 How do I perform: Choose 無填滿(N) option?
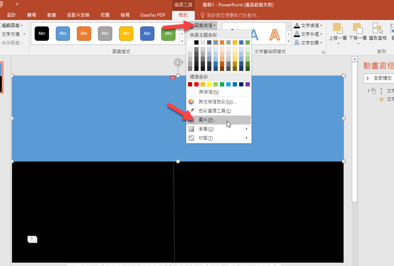[218, 92]
